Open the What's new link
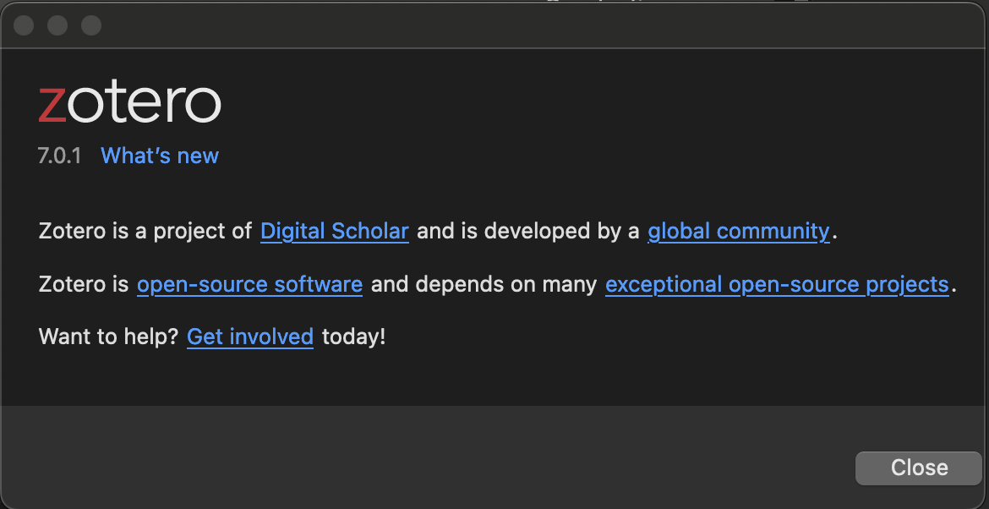Image resolution: width=989 pixels, height=509 pixels. point(160,156)
